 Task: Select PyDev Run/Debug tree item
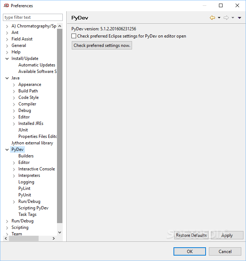(29, 201)
